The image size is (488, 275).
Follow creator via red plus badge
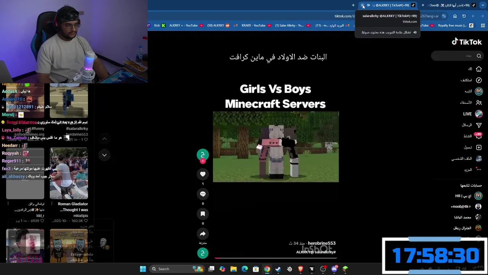(x=203, y=161)
